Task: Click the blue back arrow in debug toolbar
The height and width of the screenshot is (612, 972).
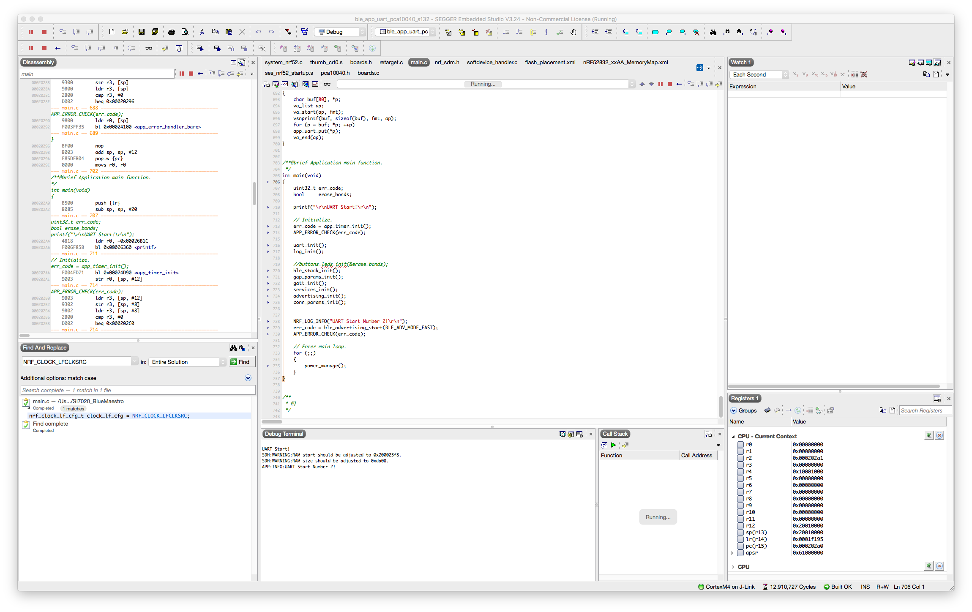Action: click(x=58, y=48)
